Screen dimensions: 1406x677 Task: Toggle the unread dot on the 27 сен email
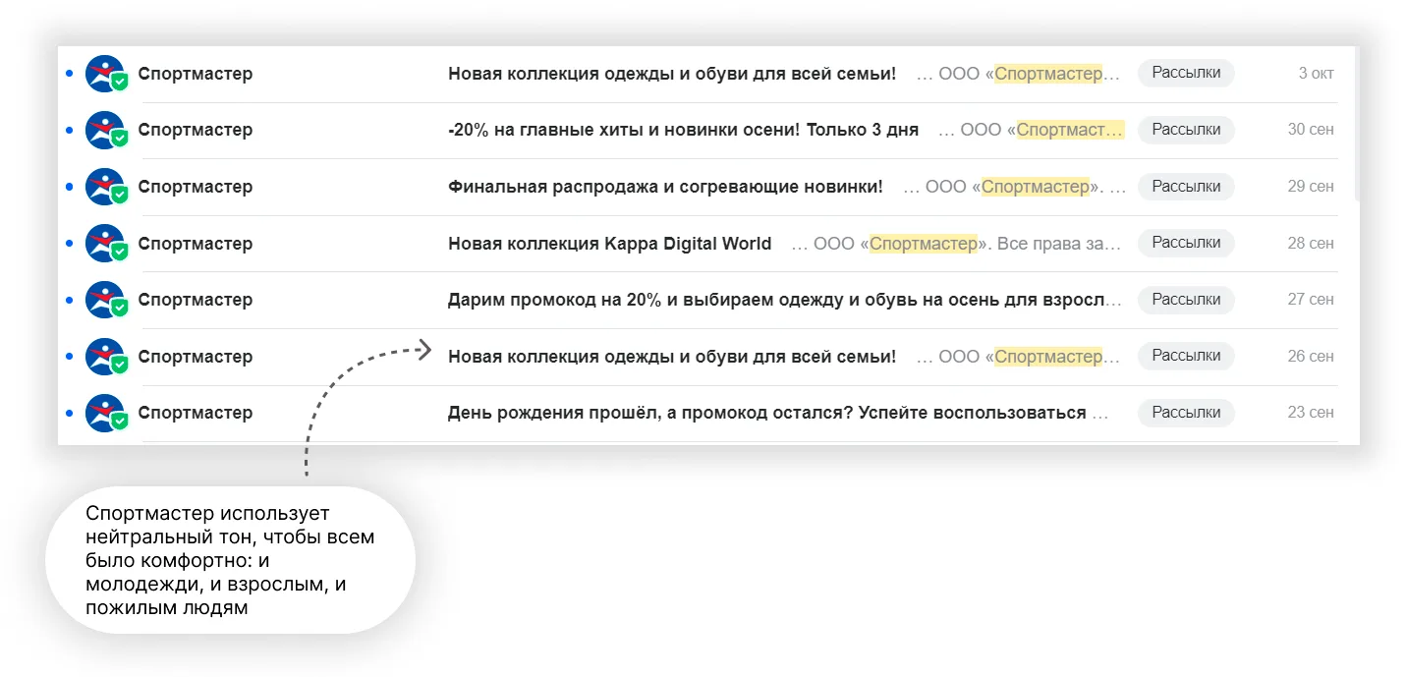[69, 300]
